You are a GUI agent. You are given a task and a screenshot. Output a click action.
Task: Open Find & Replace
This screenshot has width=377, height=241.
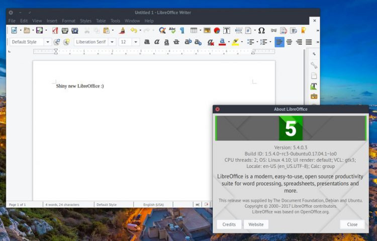point(162,30)
